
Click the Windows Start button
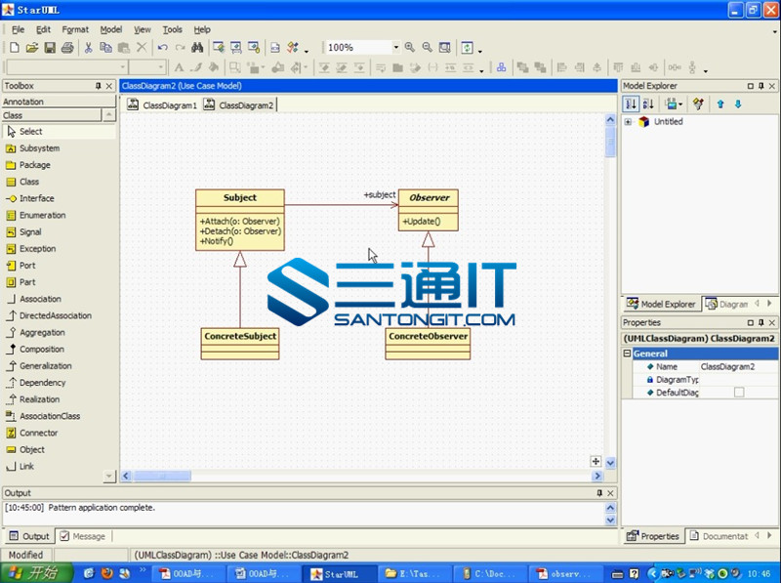36,574
